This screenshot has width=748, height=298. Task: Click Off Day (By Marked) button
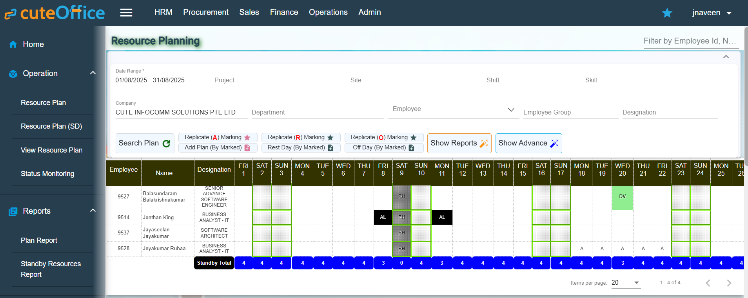pos(384,147)
